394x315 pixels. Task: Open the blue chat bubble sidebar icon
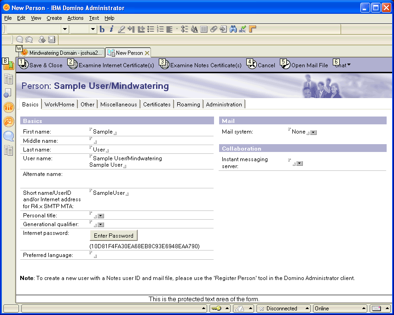click(9, 136)
